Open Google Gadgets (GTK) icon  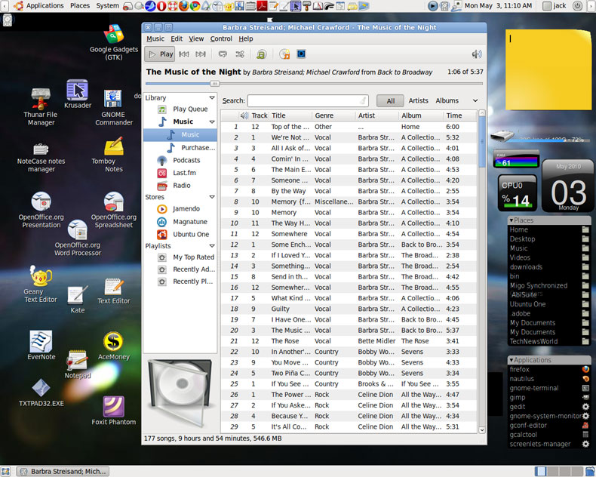click(114, 42)
